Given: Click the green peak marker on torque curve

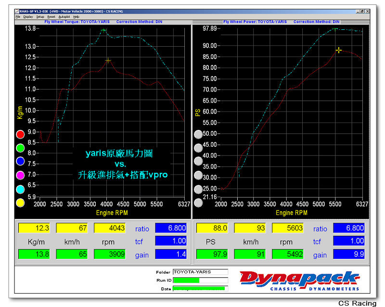Looking at the screenshot, I should point(103,30).
